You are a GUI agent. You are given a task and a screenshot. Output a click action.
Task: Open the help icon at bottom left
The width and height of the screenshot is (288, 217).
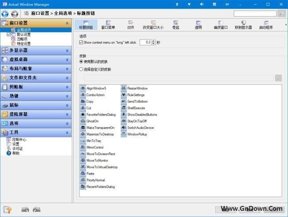(8, 209)
